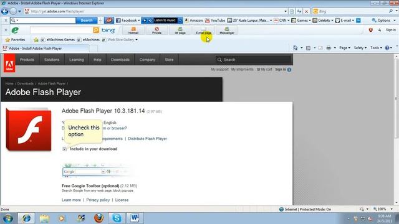
Task: Open Store in Adobe navigation
Action: 169,60
